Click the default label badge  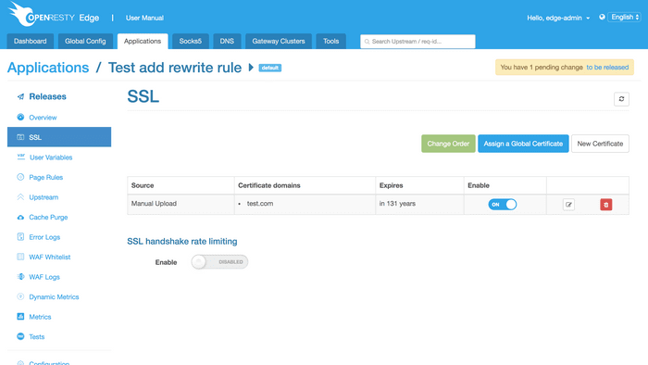point(270,68)
